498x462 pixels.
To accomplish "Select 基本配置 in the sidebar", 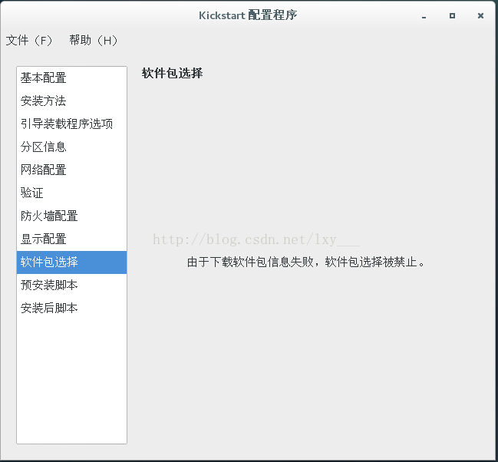I will click(72, 78).
